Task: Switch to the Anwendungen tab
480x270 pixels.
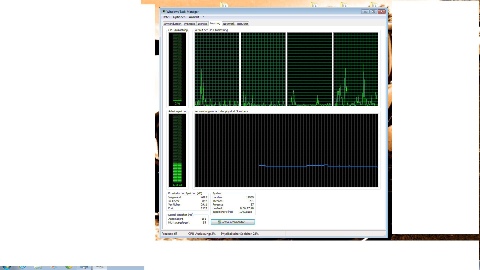Action: click(x=172, y=24)
